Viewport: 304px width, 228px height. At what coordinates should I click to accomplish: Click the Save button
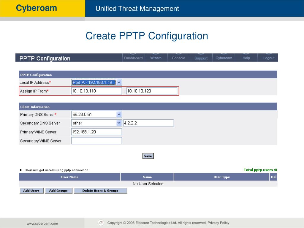click(x=148, y=156)
